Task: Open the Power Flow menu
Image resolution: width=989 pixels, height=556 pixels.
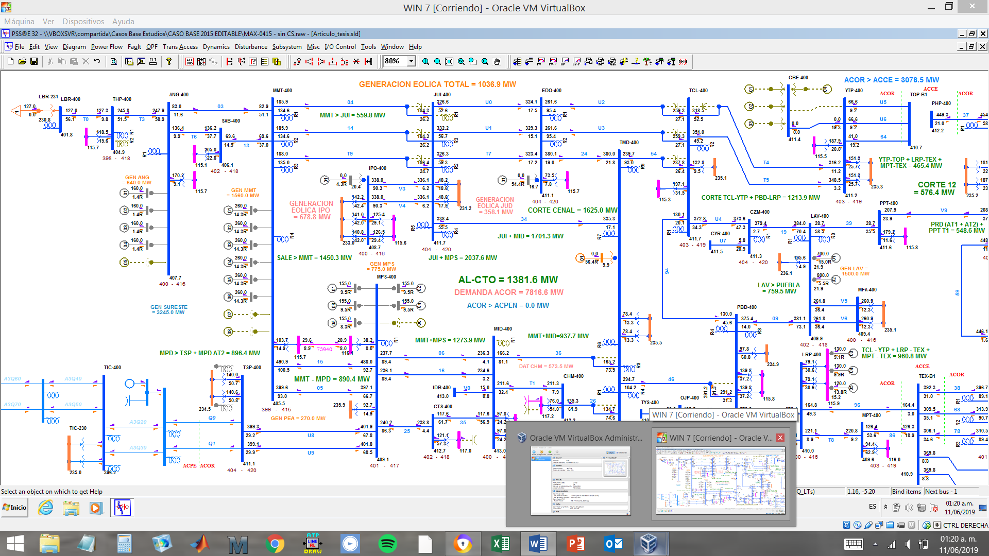Action: coord(107,47)
